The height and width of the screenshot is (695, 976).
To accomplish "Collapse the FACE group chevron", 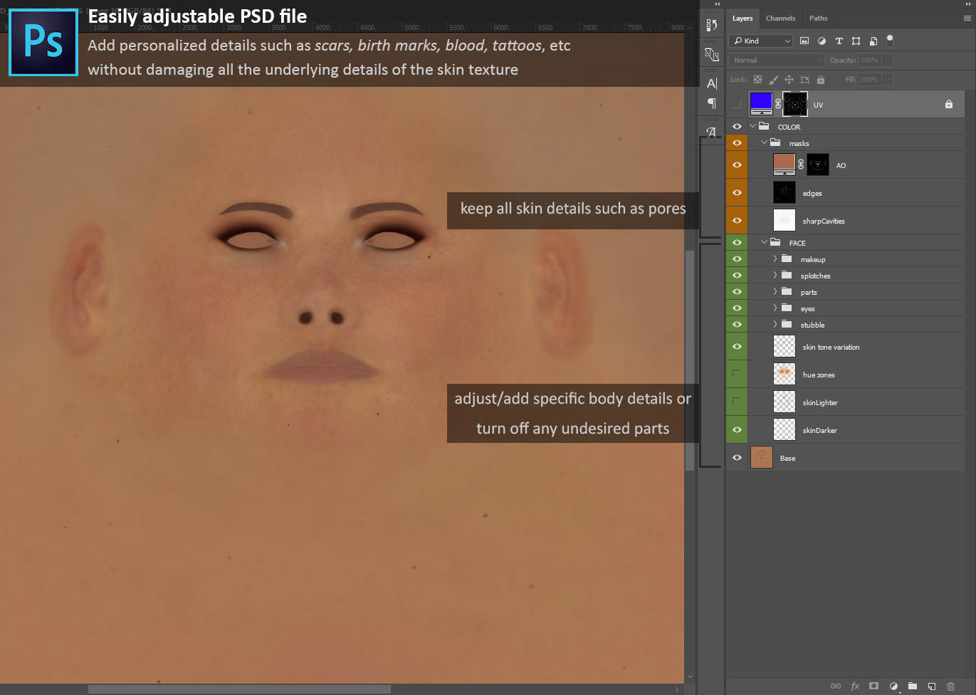I will (764, 242).
